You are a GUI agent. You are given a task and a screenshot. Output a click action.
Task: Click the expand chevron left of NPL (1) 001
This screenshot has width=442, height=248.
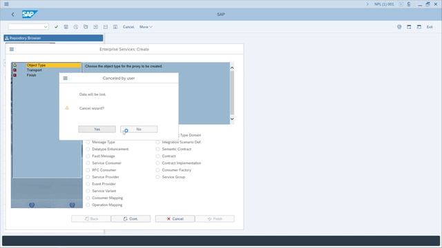pos(367,4)
